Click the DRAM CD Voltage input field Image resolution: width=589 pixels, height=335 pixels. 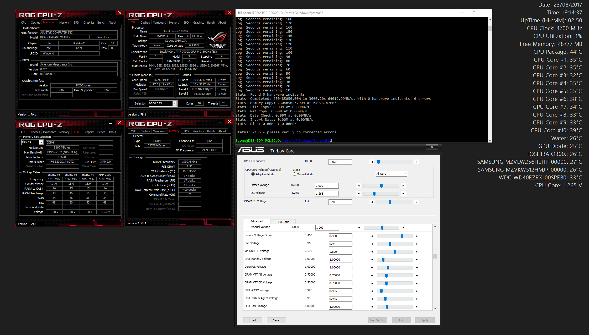340,202
